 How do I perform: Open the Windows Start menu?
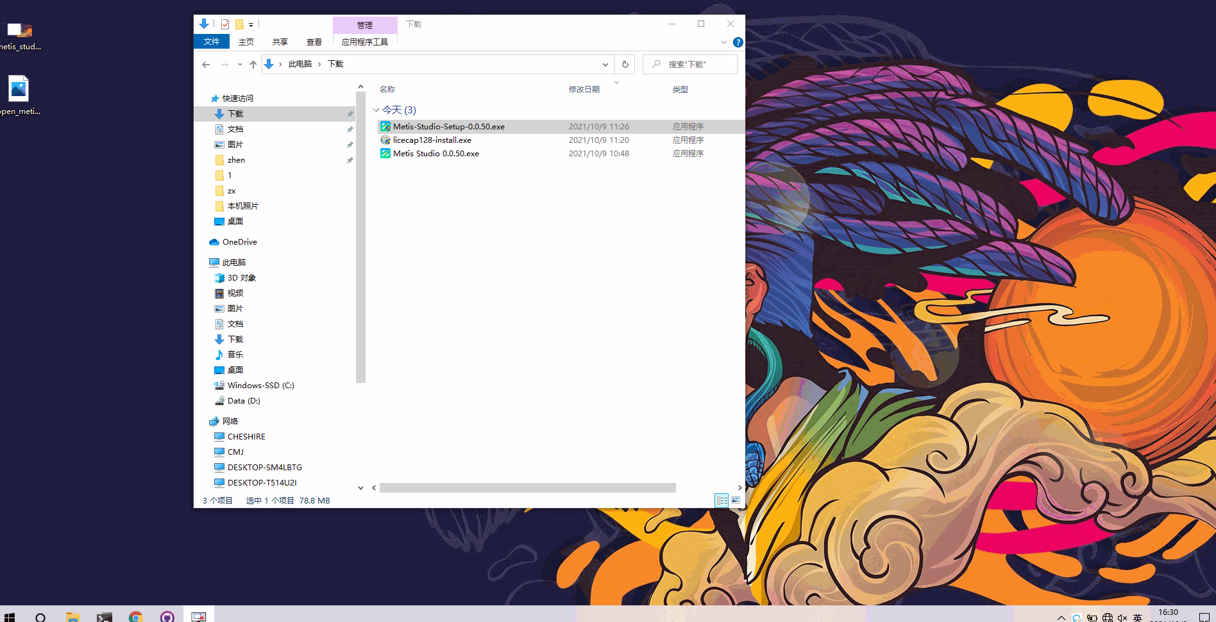[10, 617]
